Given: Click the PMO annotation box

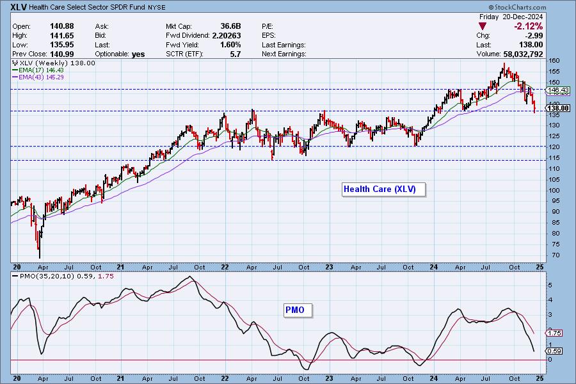Looking at the screenshot, I should [x=298, y=310].
